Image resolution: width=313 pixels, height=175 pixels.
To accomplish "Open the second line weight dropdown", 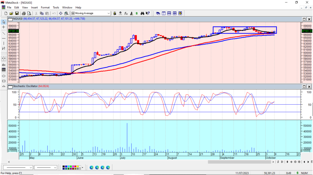I will click(55, 167).
